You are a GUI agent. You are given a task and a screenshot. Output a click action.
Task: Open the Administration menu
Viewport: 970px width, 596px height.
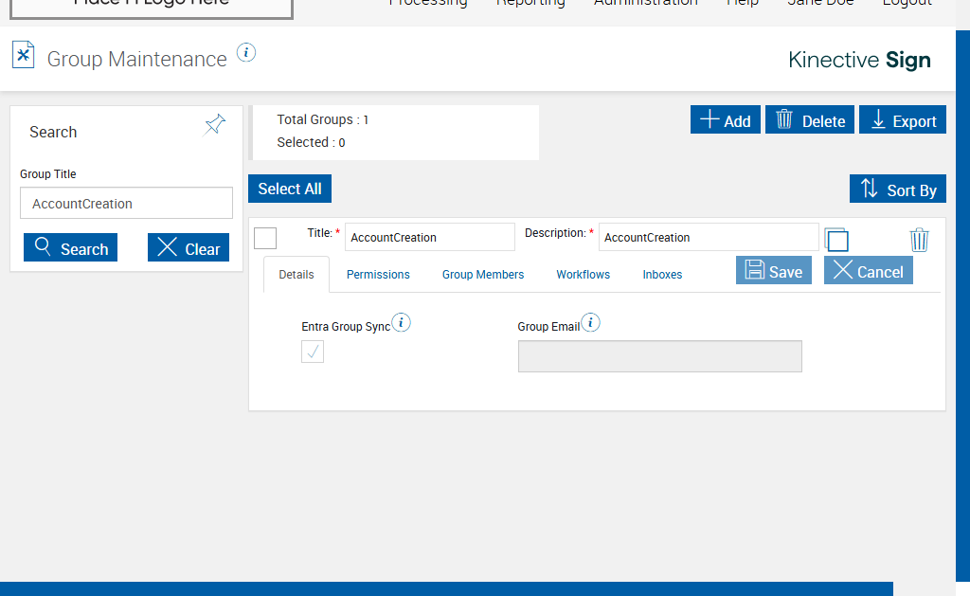pos(646,3)
